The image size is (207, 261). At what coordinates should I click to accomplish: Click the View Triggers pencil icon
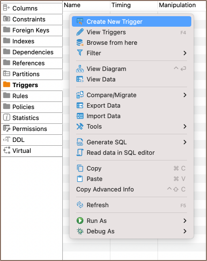coord(80,32)
